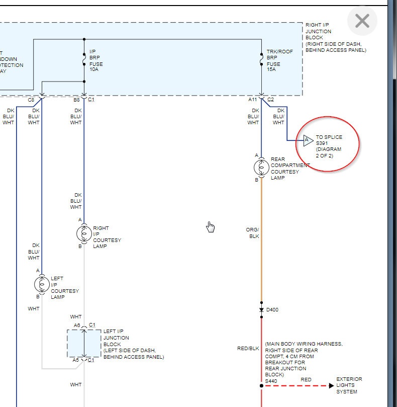
Task: Click the 'B8' connector pin label
Action: pyautogui.click(x=76, y=100)
